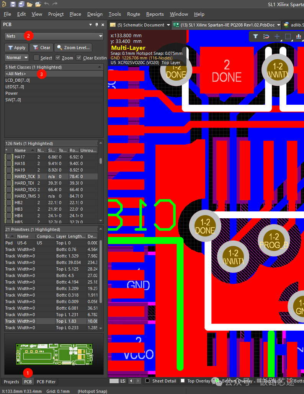Save the current document
The height and width of the screenshot is (394, 304).
point(13,4)
